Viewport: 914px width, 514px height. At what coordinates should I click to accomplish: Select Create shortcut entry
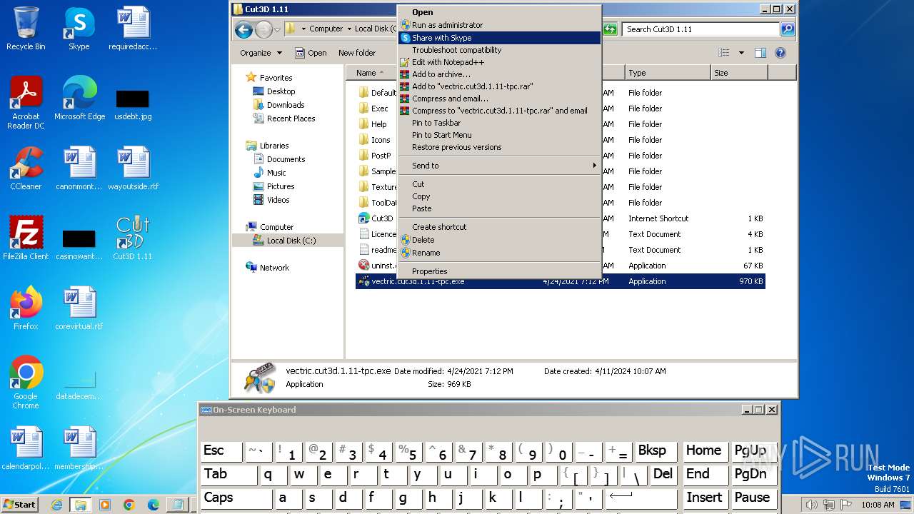pos(499,227)
